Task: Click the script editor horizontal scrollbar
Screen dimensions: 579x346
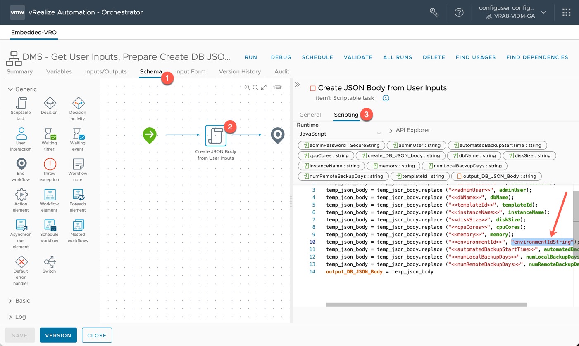Action: click(x=427, y=304)
